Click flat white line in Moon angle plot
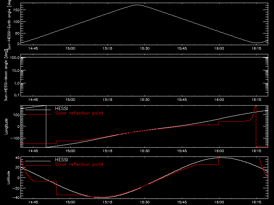This screenshot has height=205, width=274. (144, 57)
